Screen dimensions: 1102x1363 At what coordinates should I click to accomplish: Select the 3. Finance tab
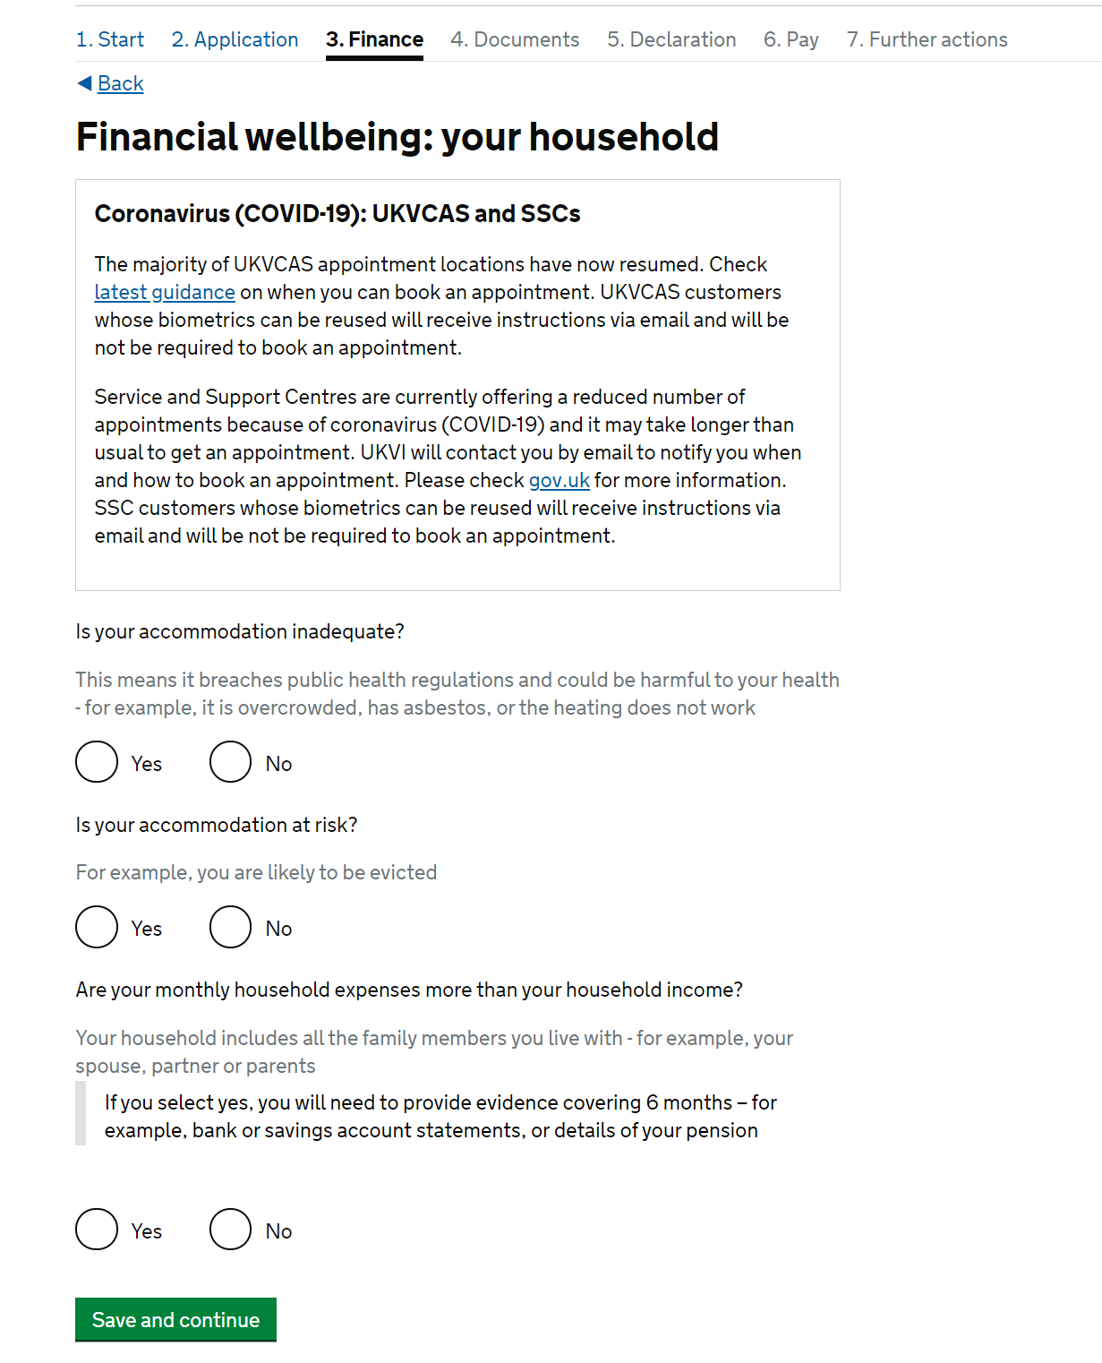tap(374, 39)
